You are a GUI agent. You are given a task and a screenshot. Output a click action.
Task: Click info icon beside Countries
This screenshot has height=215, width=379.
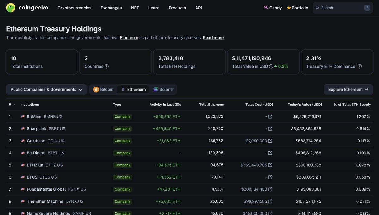point(107,66)
